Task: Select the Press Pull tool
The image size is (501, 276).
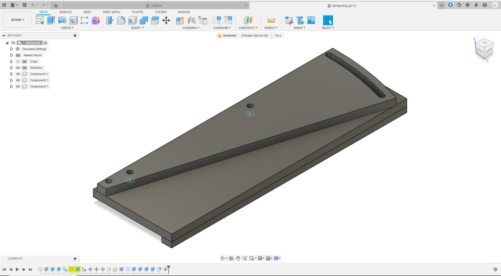Action: [110, 21]
